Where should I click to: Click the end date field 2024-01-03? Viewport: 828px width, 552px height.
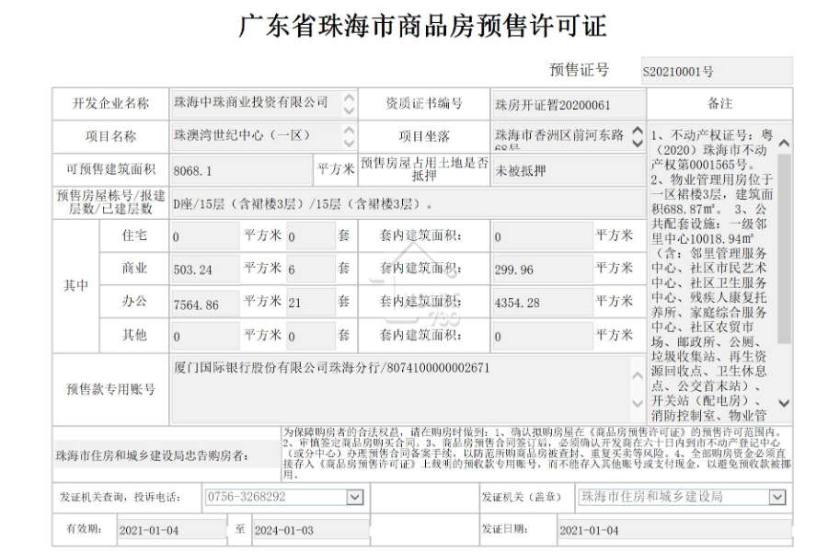[x=311, y=530]
